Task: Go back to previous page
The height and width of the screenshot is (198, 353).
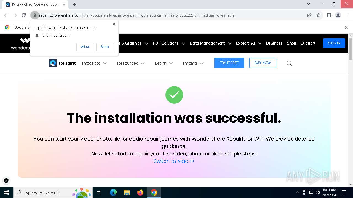Action: pyautogui.click(x=6, y=15)
